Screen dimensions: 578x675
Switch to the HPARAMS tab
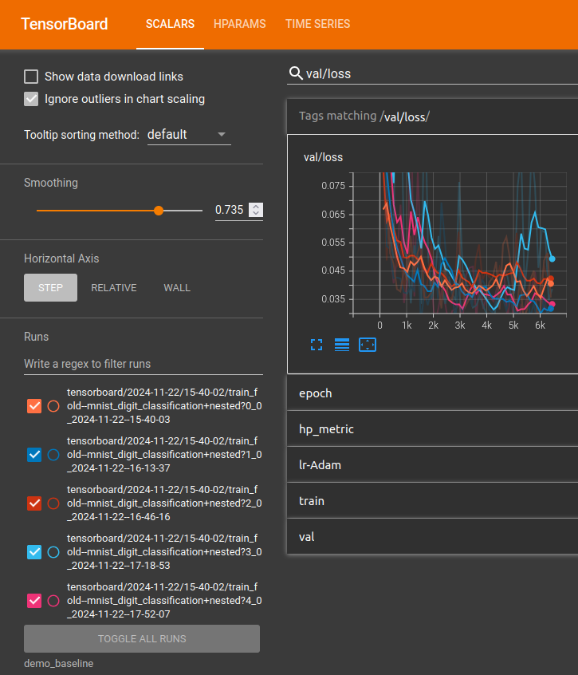tap(239, 24)
